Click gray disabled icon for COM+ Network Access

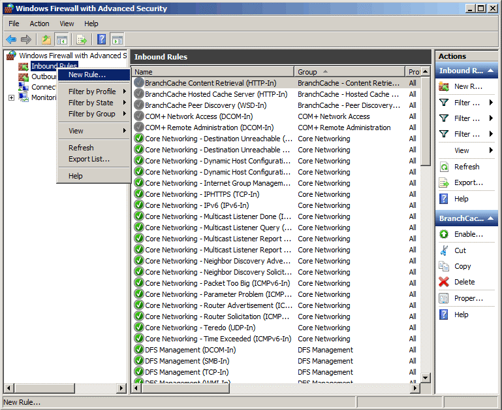pos(138,116)
